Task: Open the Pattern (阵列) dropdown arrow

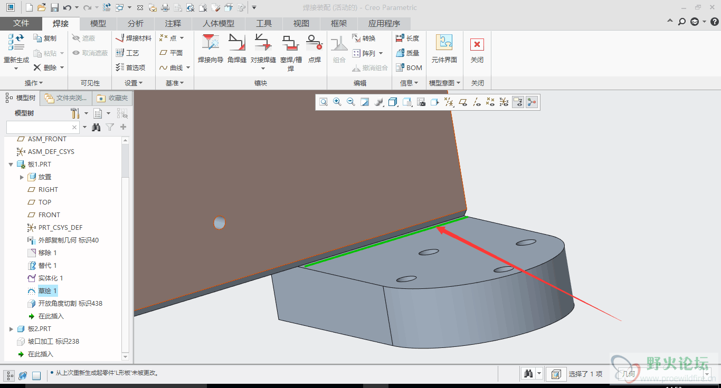Action: point(381,53)
